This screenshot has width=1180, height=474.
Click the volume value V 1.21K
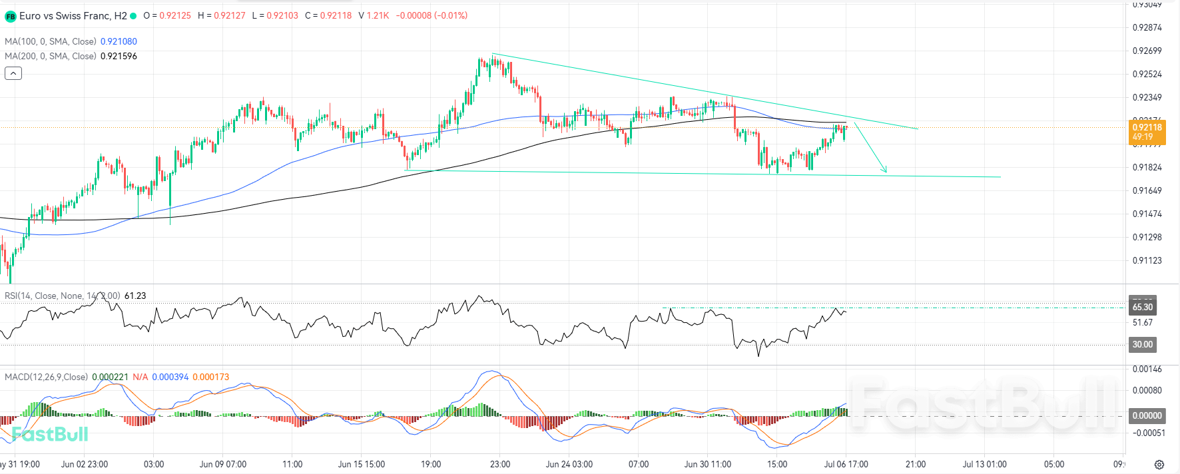click(374, 15)
